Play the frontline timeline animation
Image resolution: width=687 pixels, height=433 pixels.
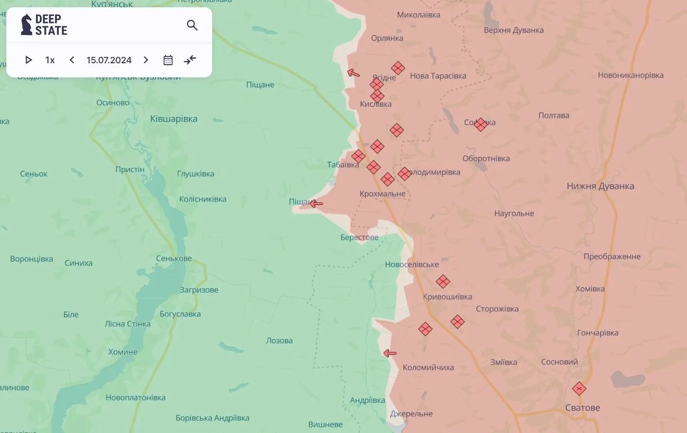(29, 60)
